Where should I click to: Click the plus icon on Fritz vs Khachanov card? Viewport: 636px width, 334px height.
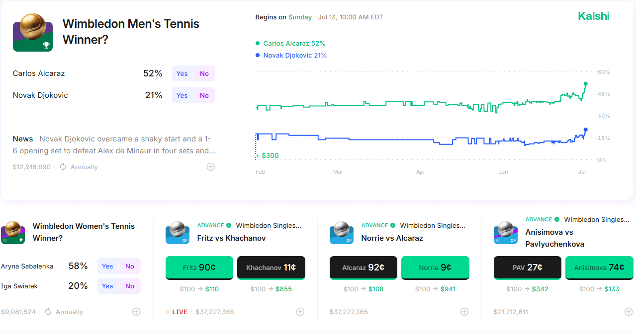(300, 312)
